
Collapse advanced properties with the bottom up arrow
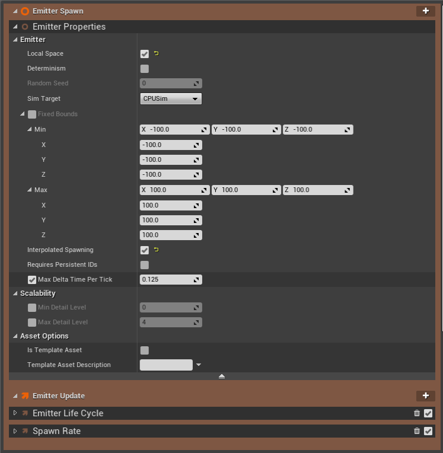click(x=222, y=376)
